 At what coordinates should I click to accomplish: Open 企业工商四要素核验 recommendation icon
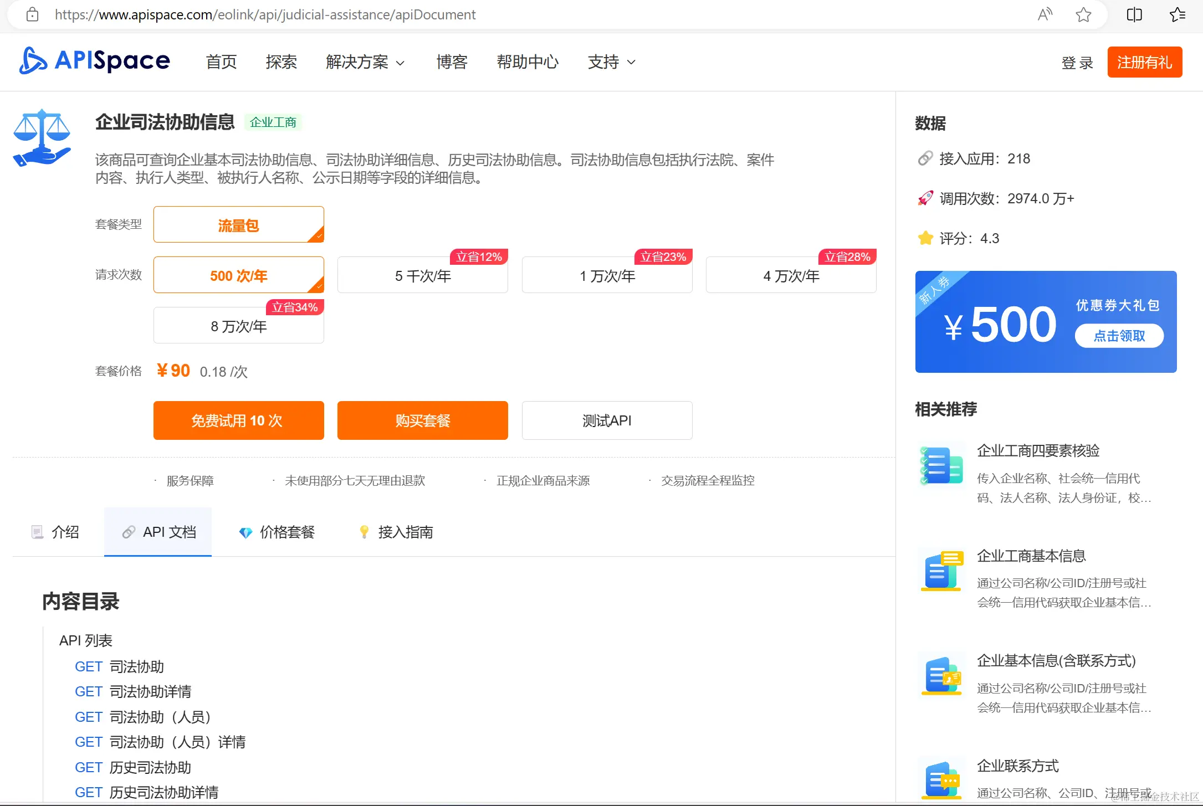941,465
